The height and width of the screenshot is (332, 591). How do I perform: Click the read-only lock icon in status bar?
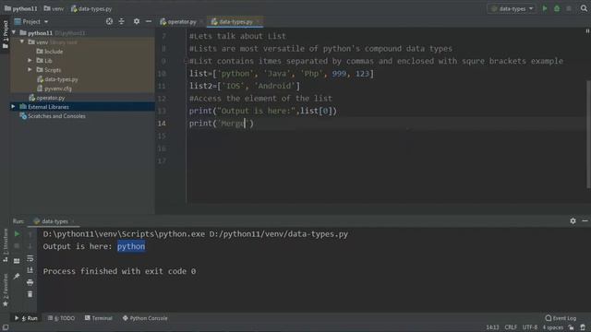click(572, 327)
